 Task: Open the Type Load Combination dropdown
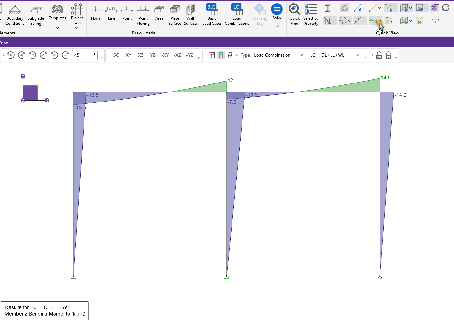coord(279,55)
